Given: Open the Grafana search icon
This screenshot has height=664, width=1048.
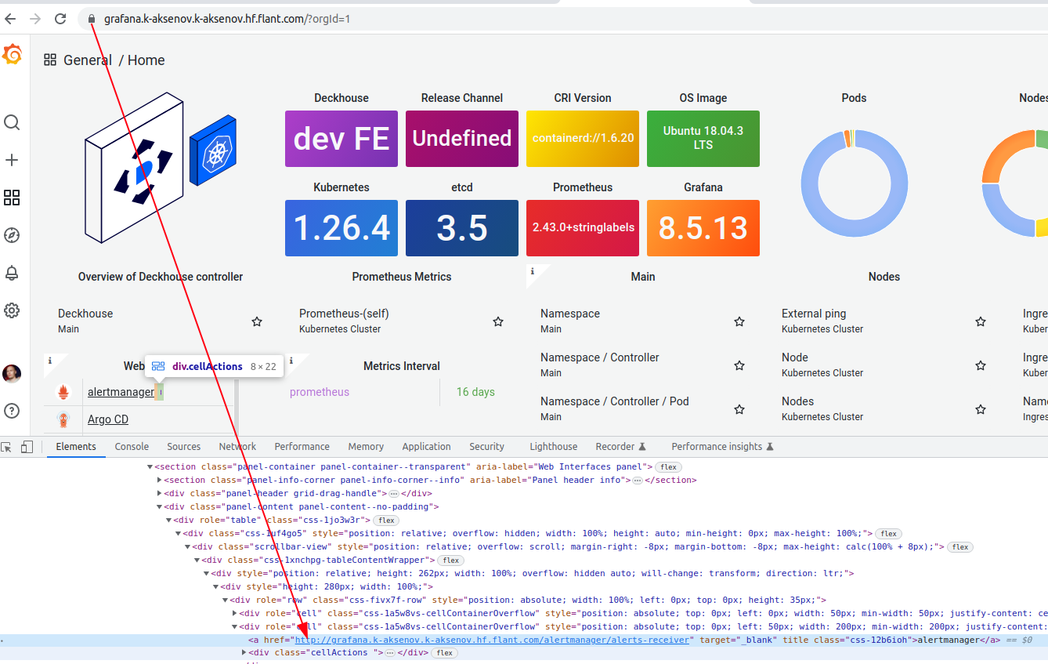Looking at the screenshot, I should click(x=12, y=122).
